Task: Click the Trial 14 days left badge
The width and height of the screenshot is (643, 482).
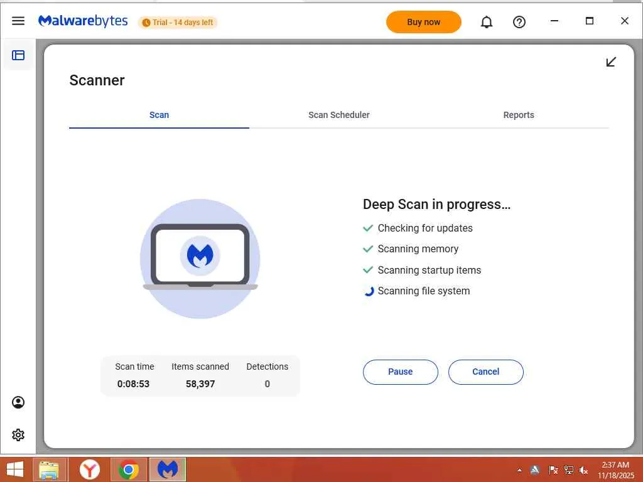Action: point(178,23)
